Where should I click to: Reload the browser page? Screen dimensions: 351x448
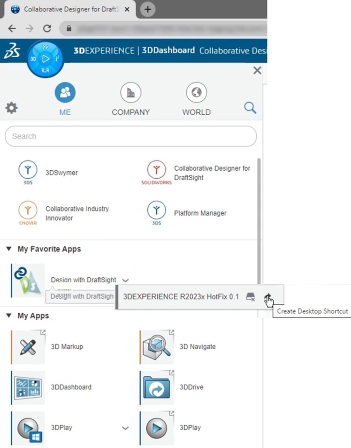coord(47,28)
